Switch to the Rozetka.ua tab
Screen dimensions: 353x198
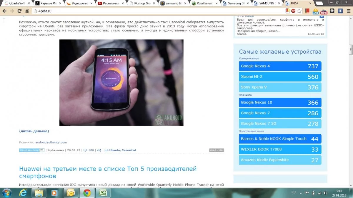(x=205, y=4)
